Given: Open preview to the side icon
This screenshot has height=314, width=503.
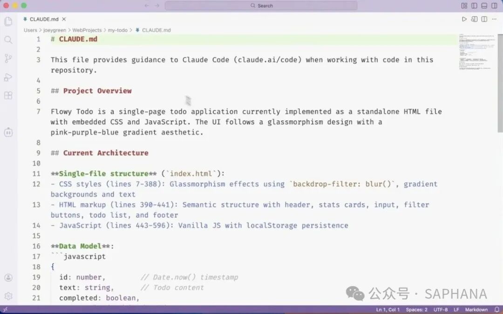Looking at the screenshot, I should (x=474, y=19).
